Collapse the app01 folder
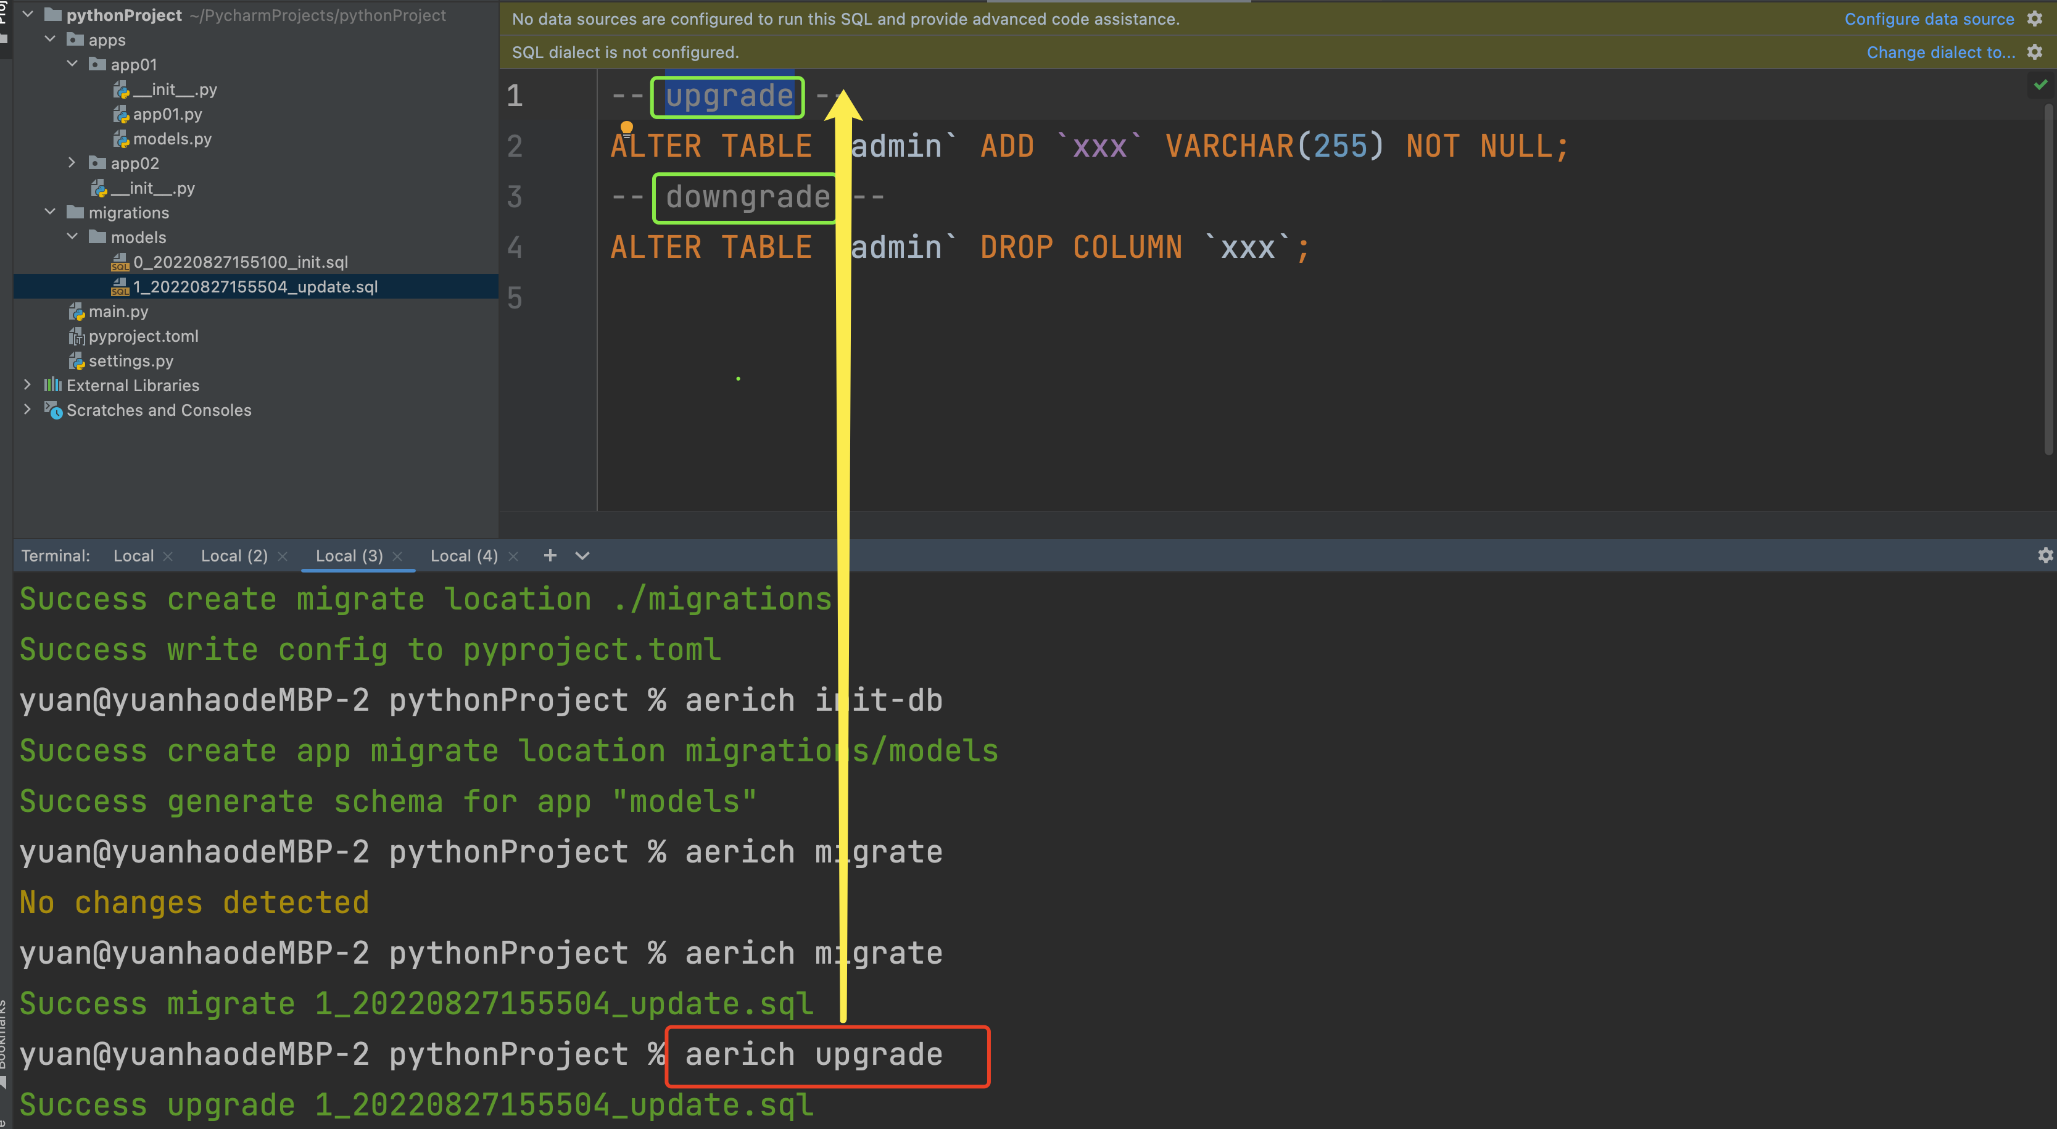Image resolution: width=2057 pixels, height=1129 pixels. pos(72,64)
